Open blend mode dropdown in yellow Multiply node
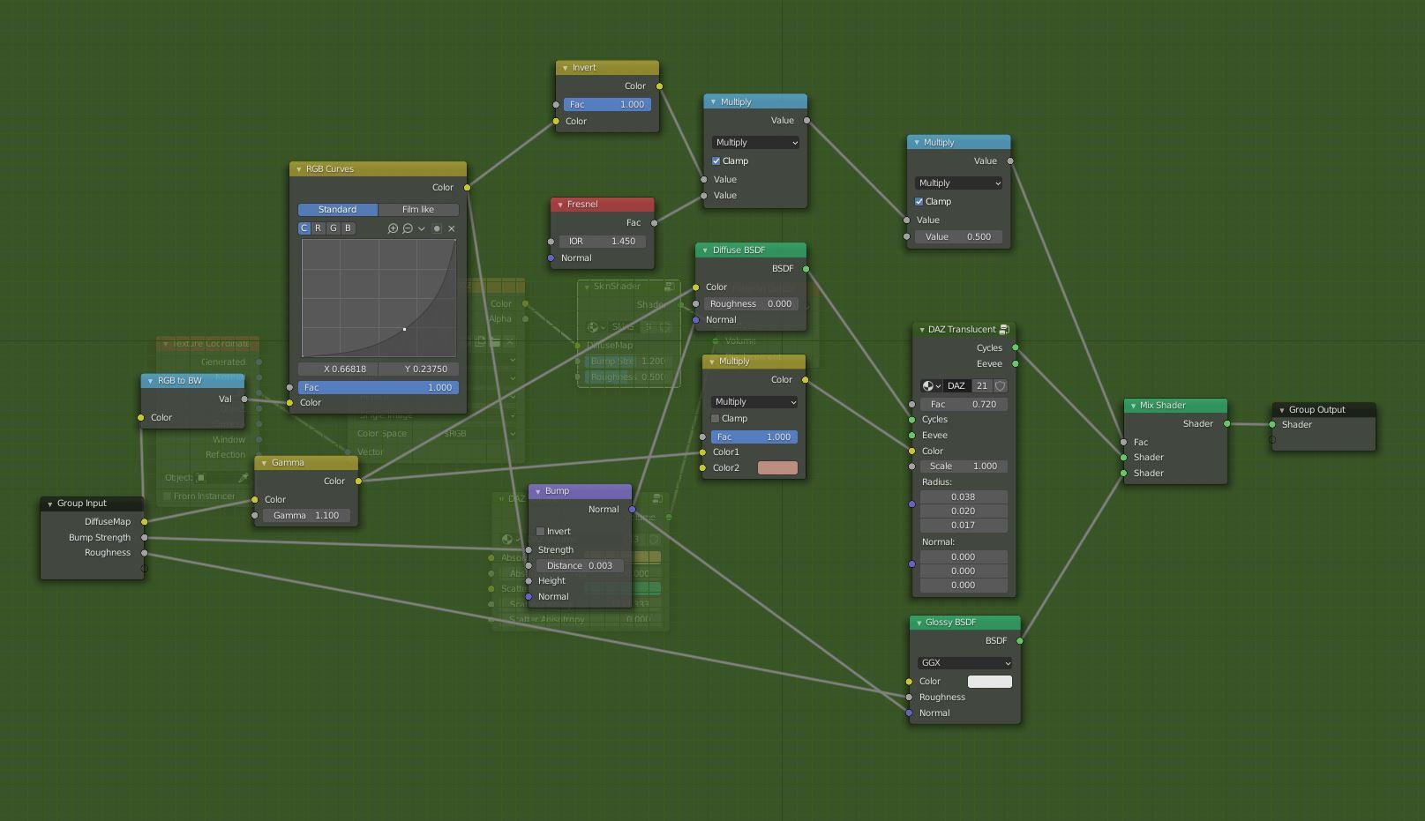 [754, 402]
